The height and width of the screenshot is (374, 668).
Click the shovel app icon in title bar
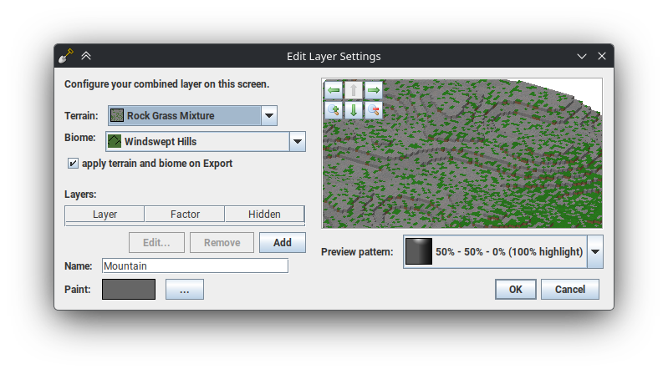click(x=66, y=57)
